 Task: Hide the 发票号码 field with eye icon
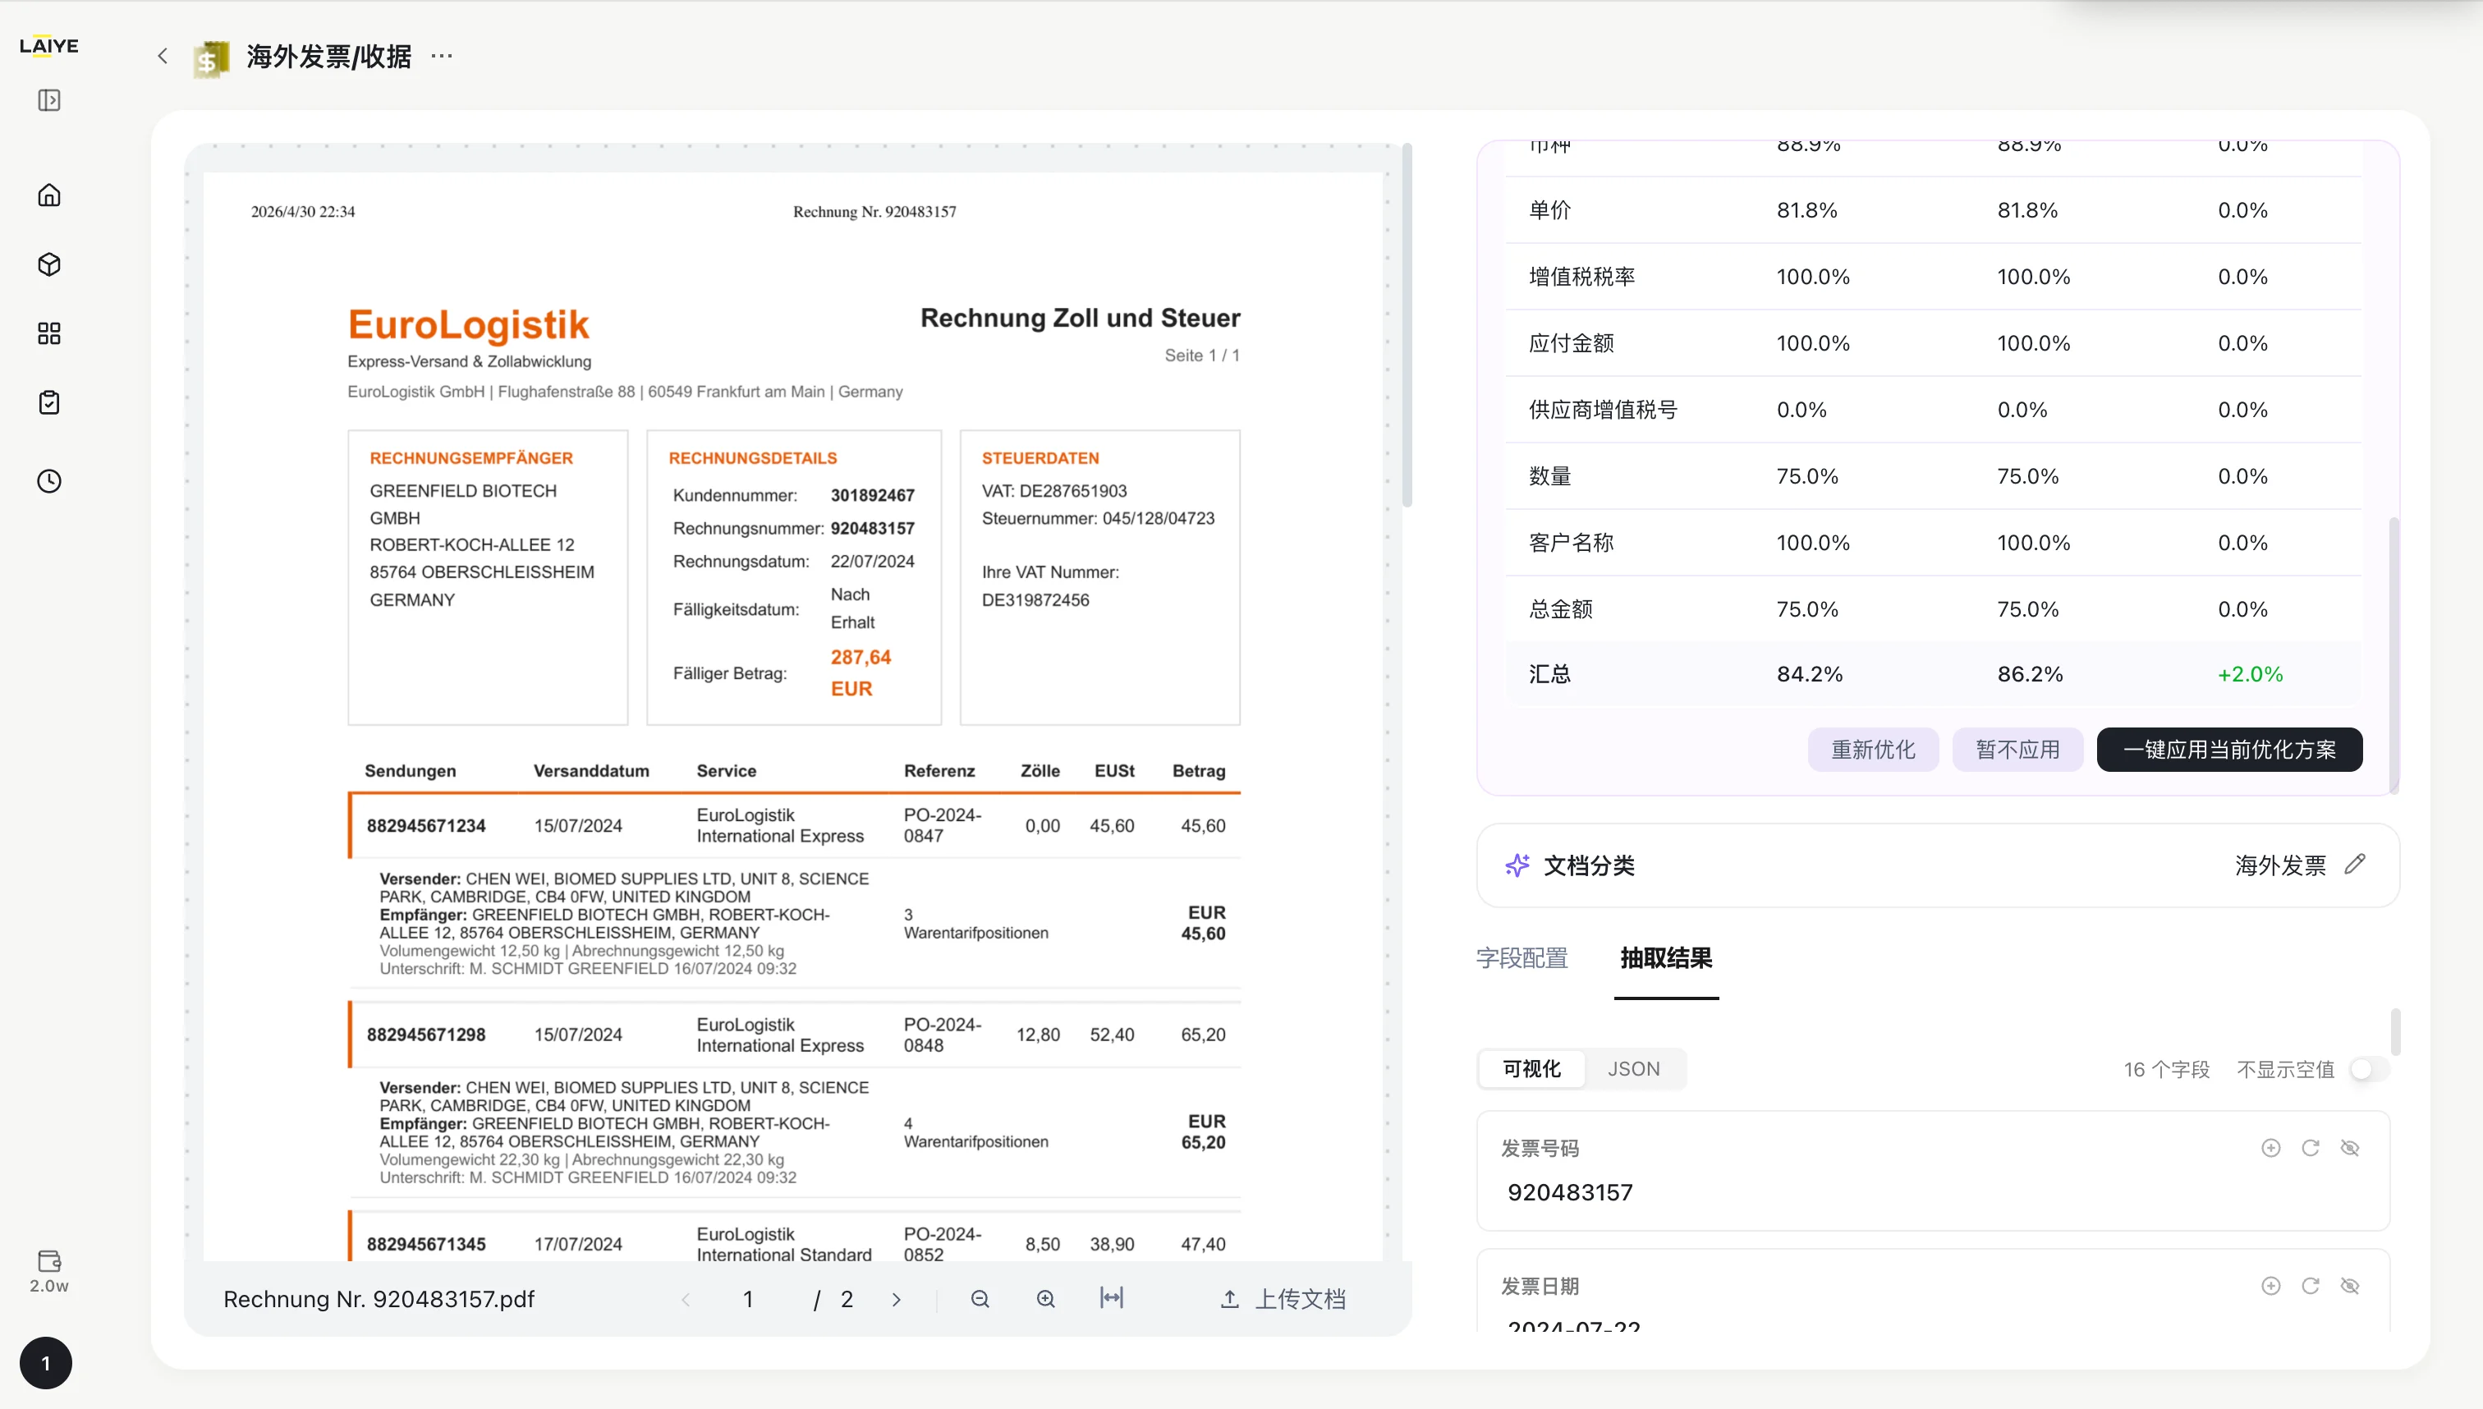click(2351, 1148)
